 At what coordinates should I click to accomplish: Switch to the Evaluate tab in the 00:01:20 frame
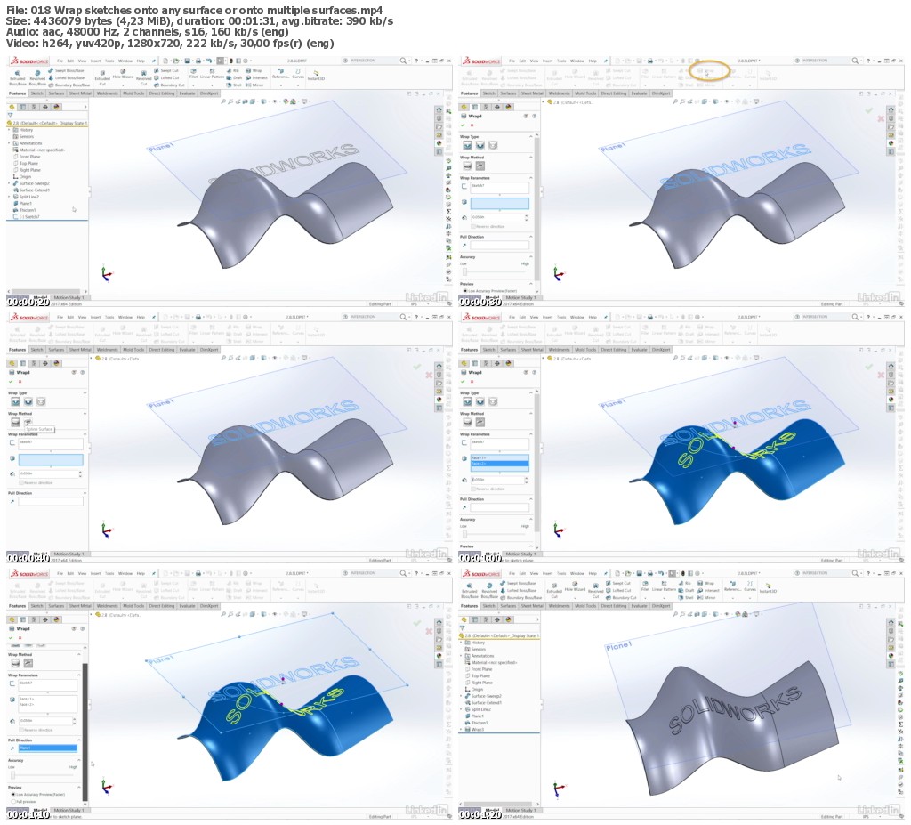(x=639, y=606)
